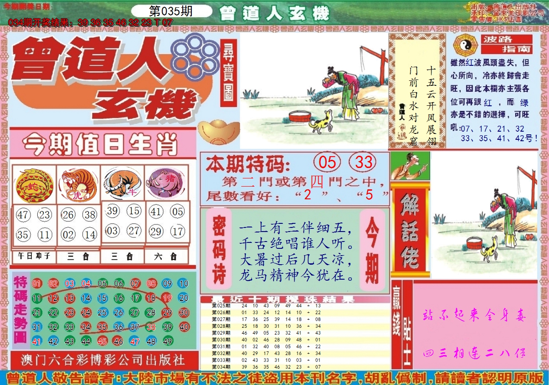549x385 pixels.
Task: Click the snake zodiac picture
Action: click(x=34, y=185)
